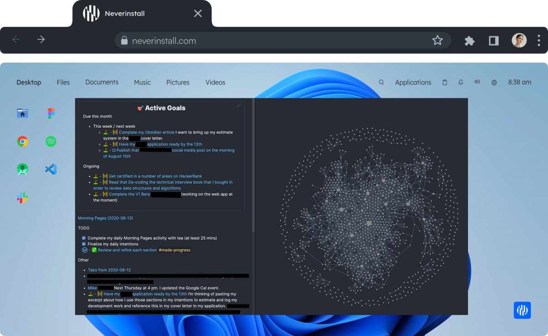548x336 pixels.
Task: Switch to Desktop tab
Action: 29,82
